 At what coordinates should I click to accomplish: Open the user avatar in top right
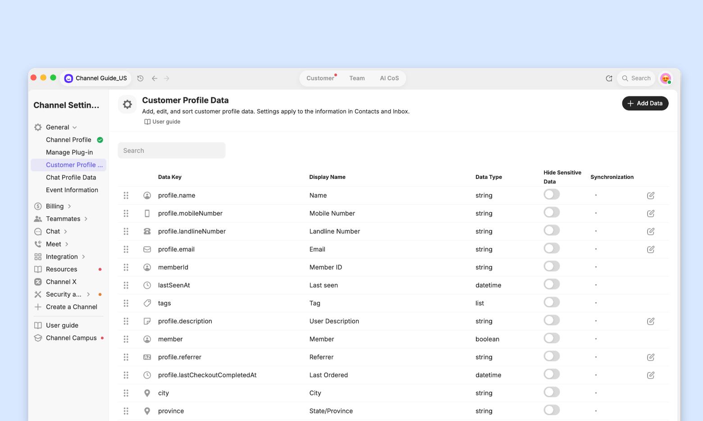(x=666, y=78)
